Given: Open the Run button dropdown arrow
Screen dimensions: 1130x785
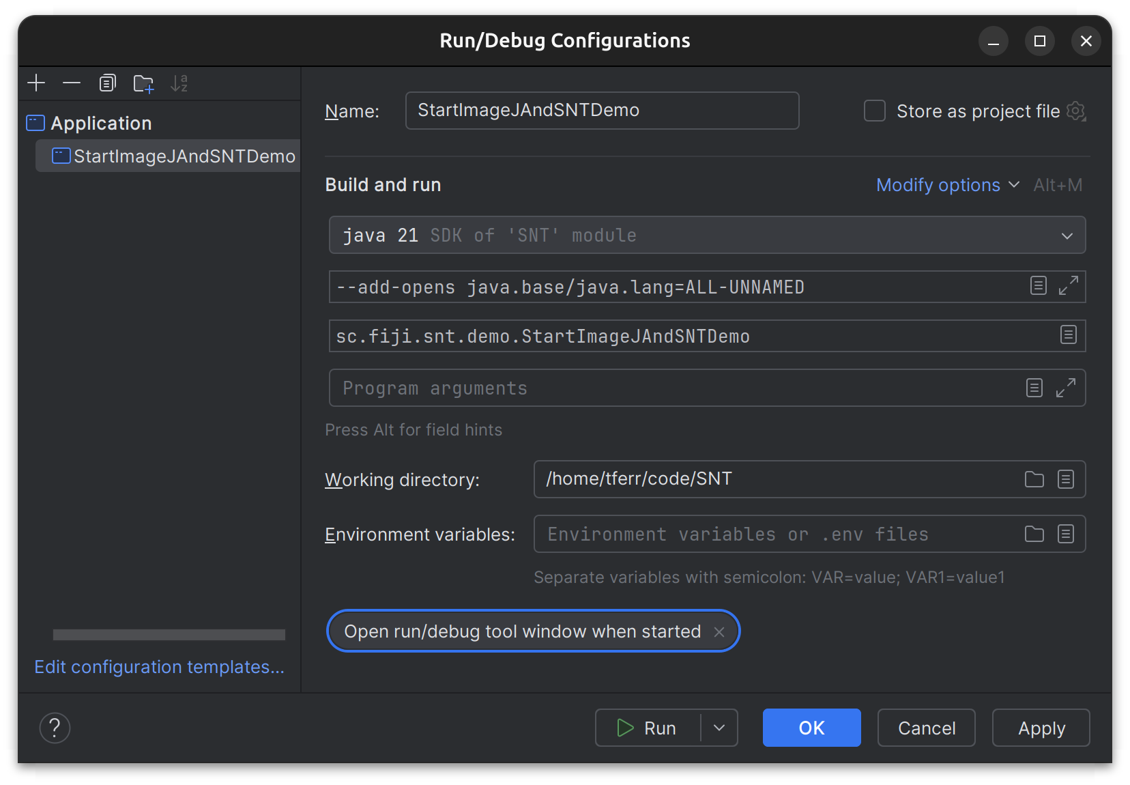Looking at the screenshot, I should click(719, 728).
